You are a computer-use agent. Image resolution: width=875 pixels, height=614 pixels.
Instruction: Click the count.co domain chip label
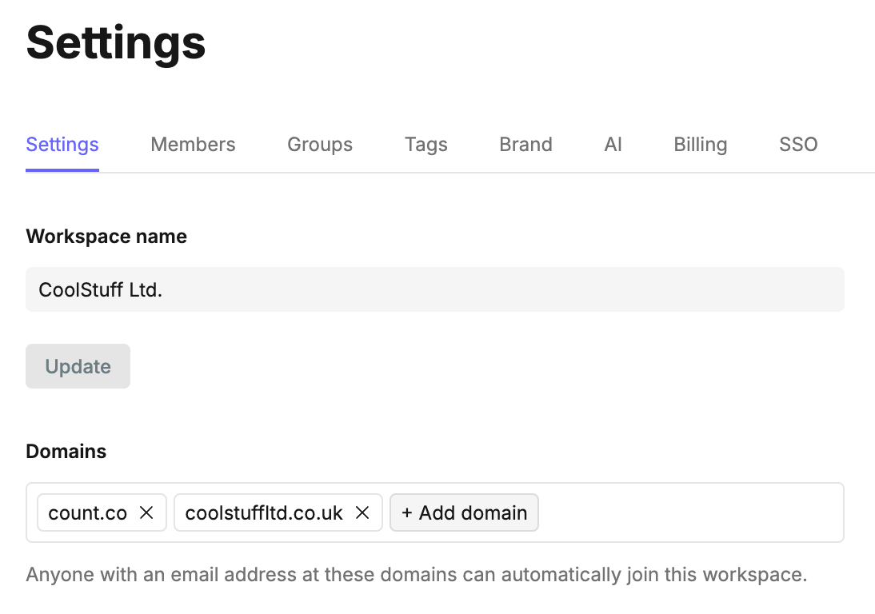point(87,513)
